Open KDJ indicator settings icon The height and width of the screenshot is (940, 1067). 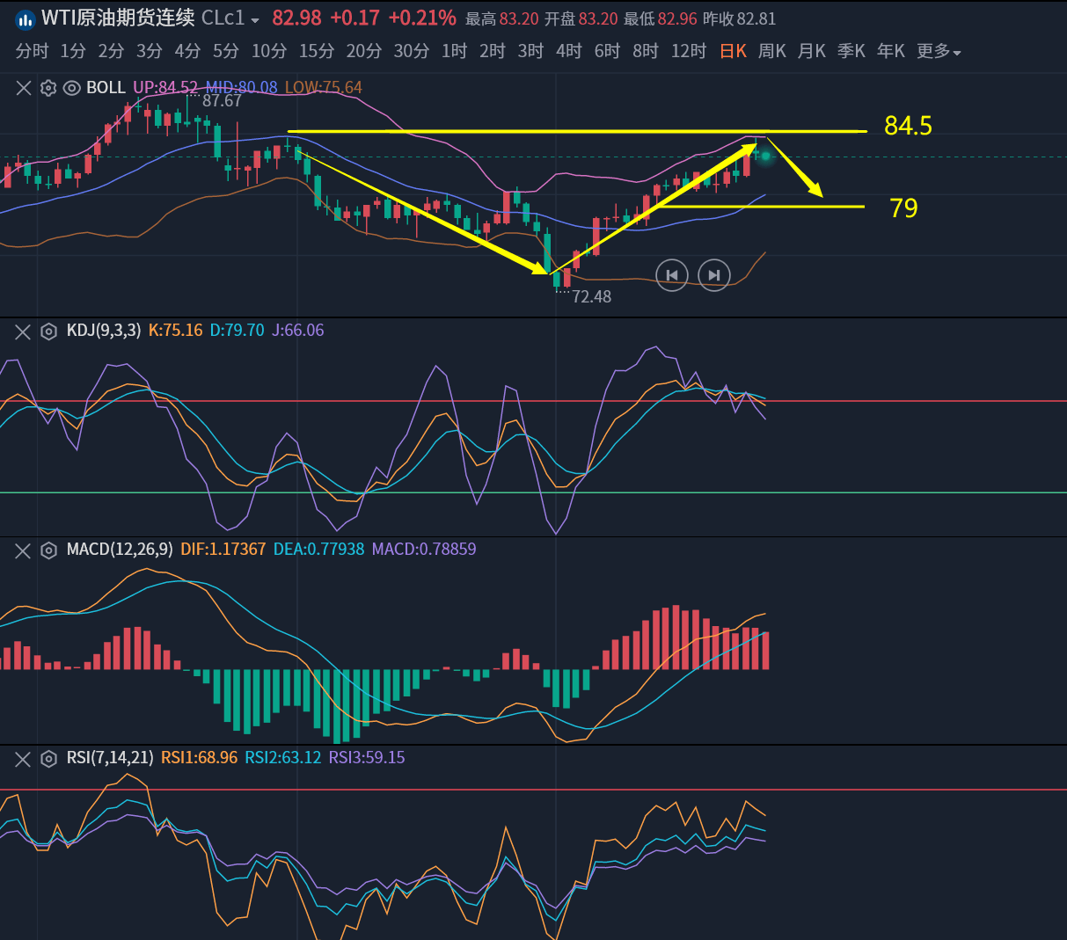[x=49, y=332]
